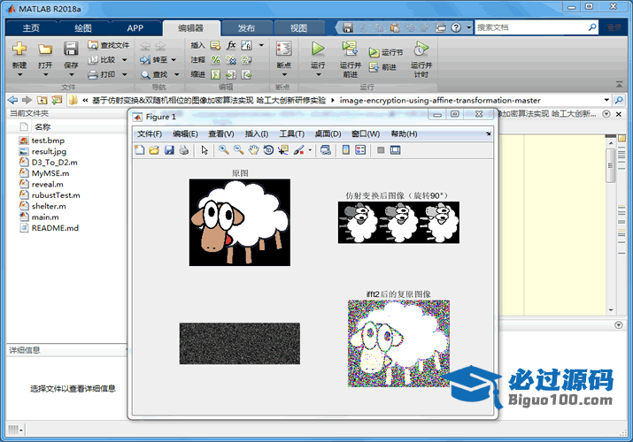Expand the dropdown arrow under 断点
Screen dimensions: 633x442
(284, 74)
